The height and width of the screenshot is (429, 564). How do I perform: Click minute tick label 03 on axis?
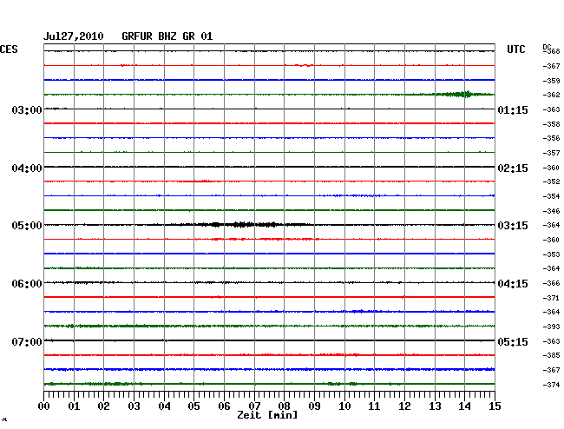[134, 406]
